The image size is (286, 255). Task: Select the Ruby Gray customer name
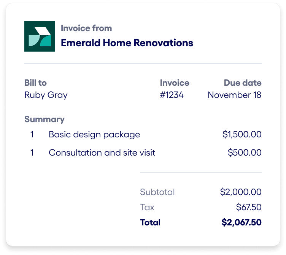coord(46,95)
